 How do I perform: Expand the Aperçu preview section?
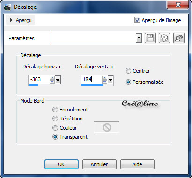click(x=21, y=20)
